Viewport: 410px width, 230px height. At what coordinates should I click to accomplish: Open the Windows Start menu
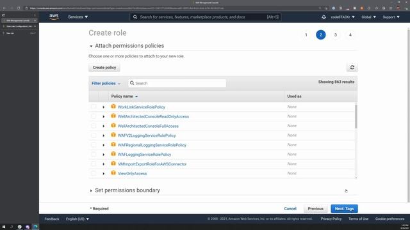pos(4,227)
